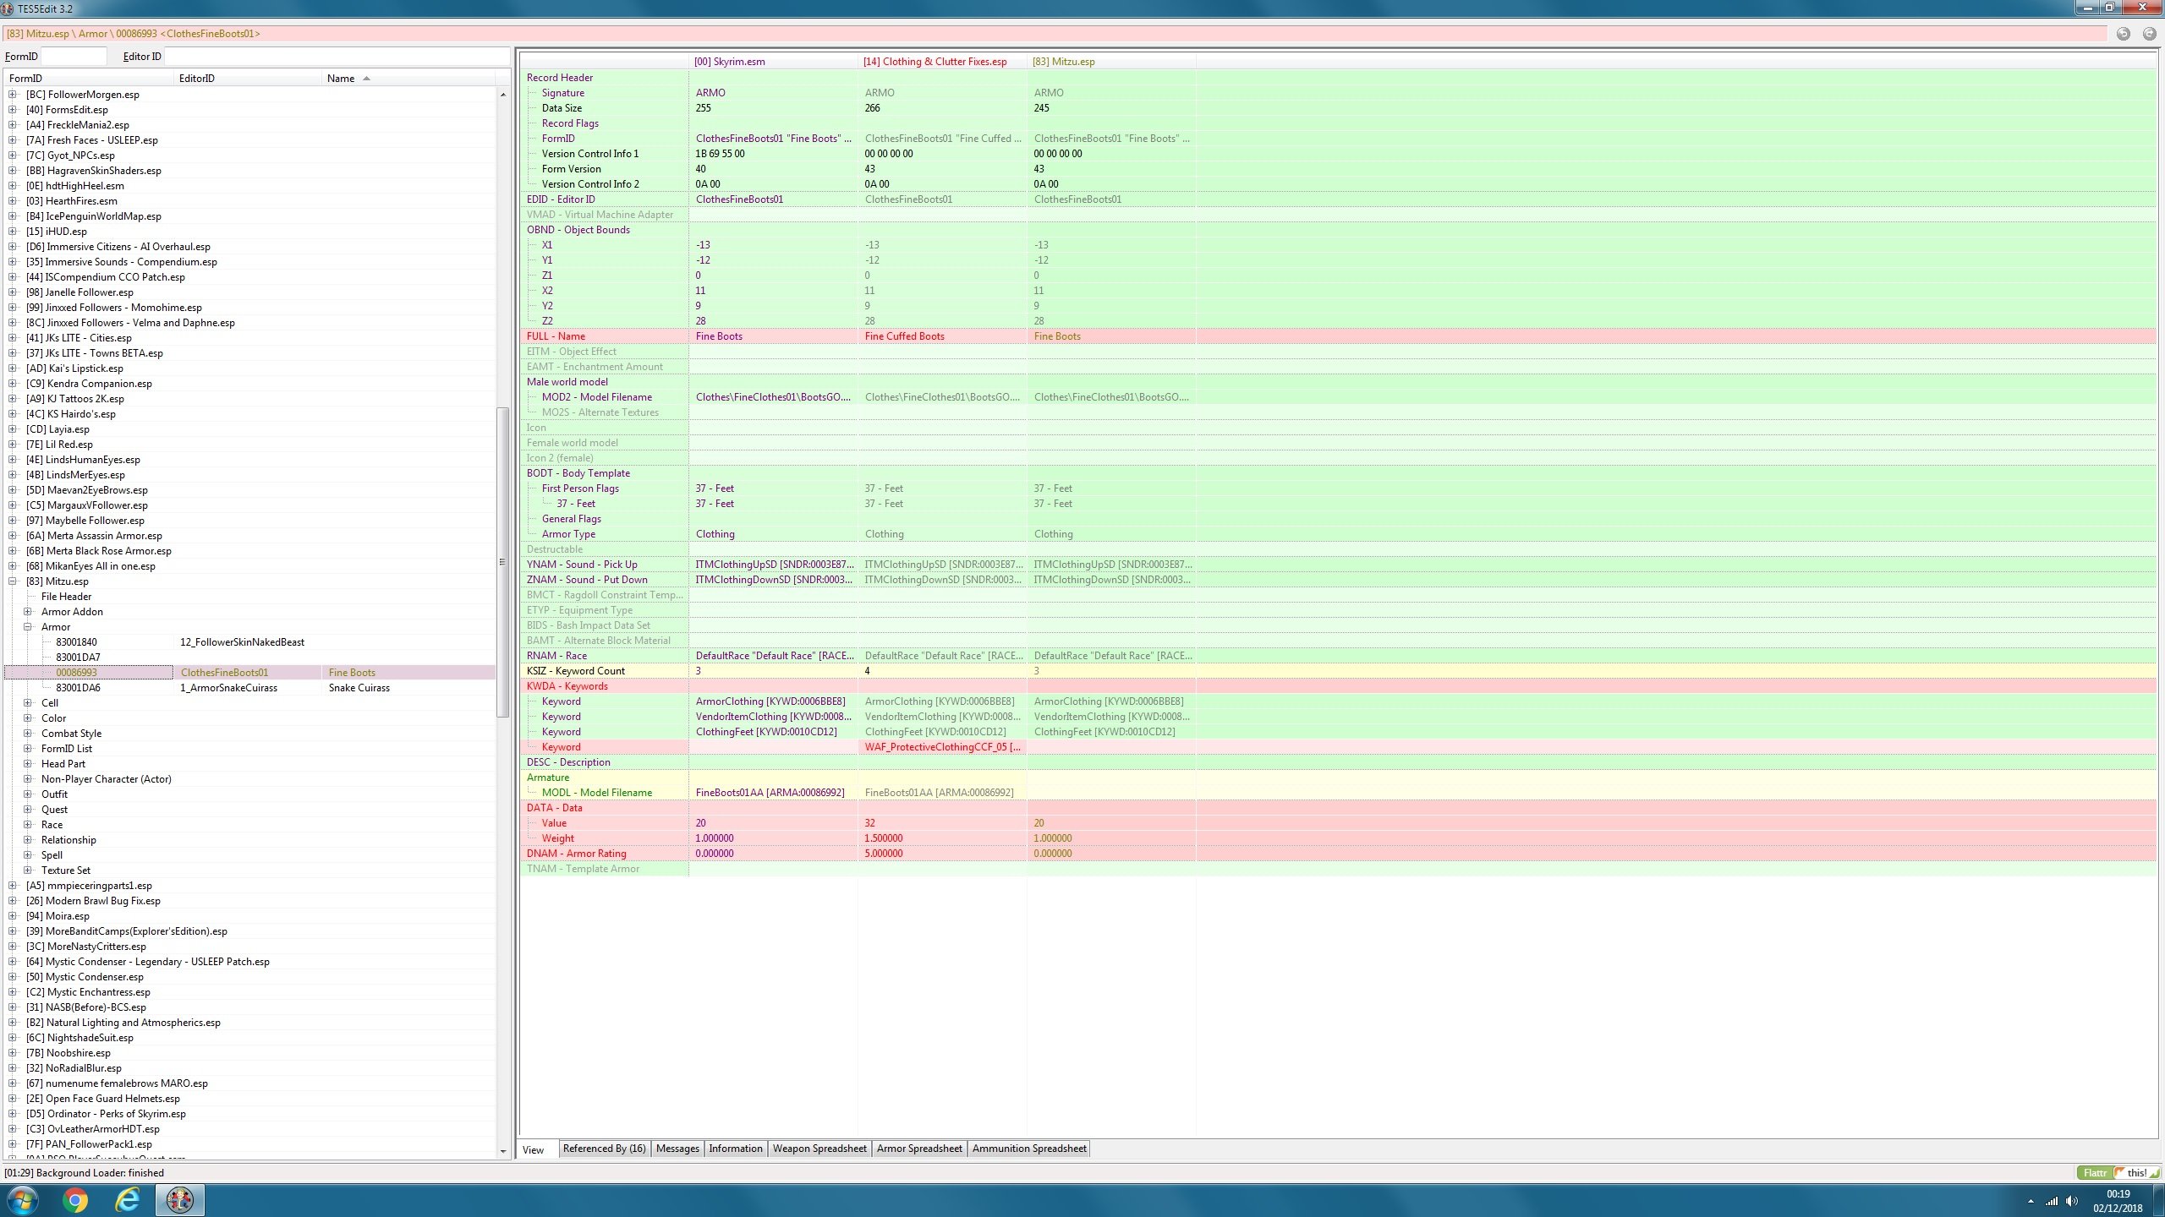Screen dimensions: 2165x1217
Task: Select record 83001DA6 Snake Cuirass
Action: point(250,688)
